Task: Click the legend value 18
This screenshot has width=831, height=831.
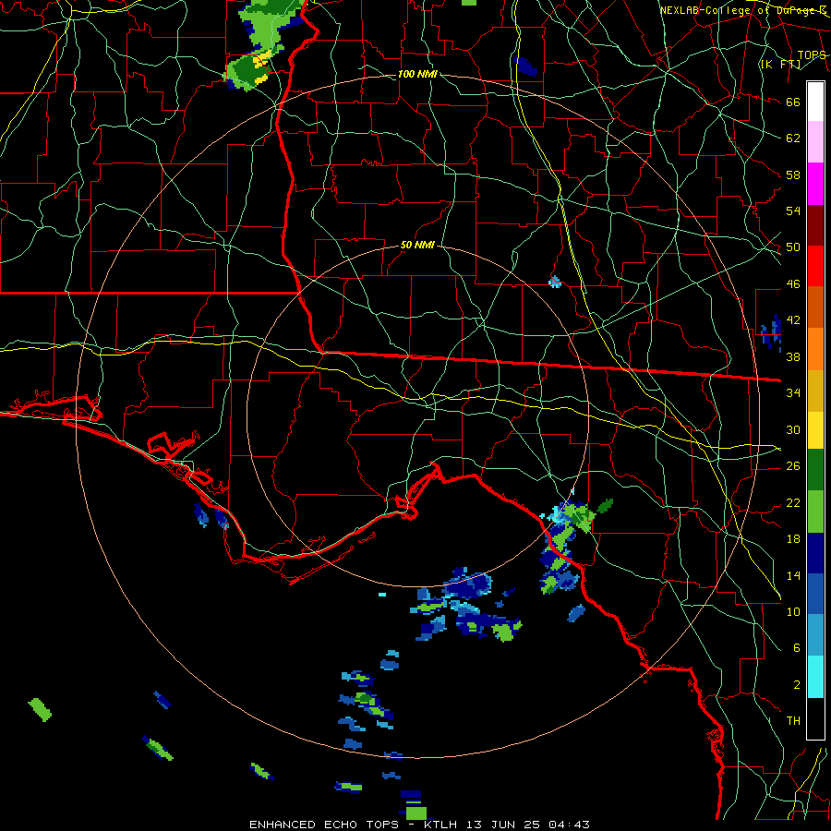Action: (793, 539)
